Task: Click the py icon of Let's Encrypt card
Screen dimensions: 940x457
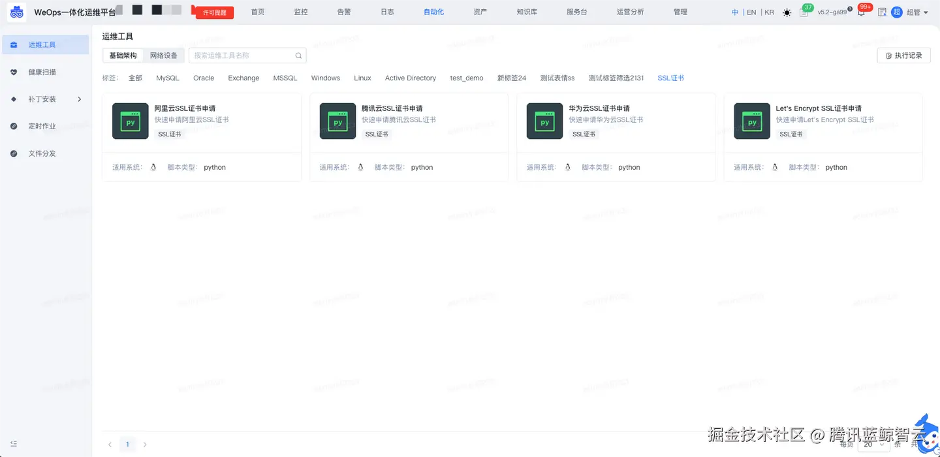Action: click(x=752, y=121)
